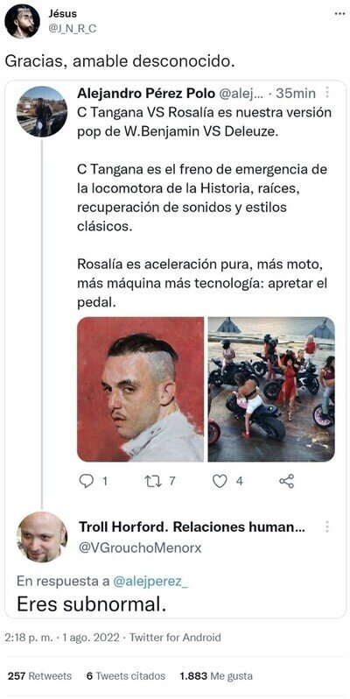The image size is (350, 699).
Task: View the 6 Tweets citados list
Action: click(x=126, y=676)
